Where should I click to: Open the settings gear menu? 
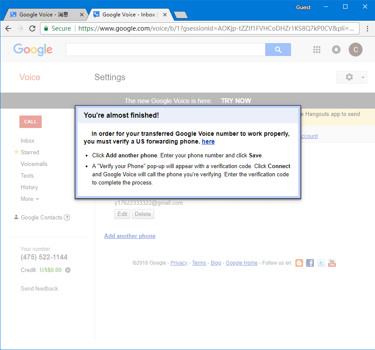pyautogui.click(x=352, y=77)
